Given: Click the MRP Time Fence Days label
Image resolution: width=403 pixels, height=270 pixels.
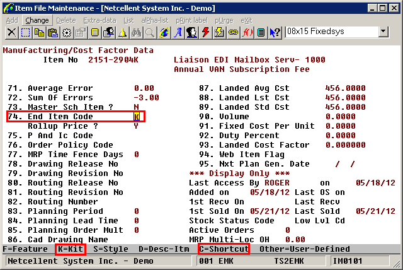Looking at the screenshot, I should pos(76,155).
